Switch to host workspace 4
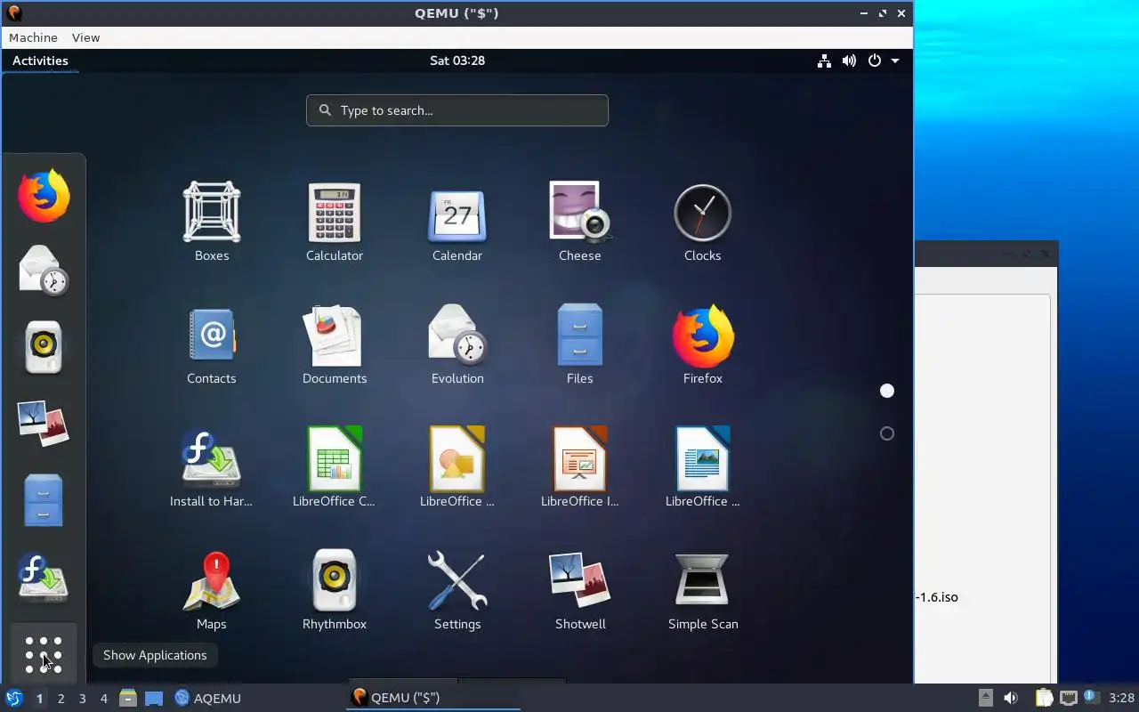 pos(104,699)
